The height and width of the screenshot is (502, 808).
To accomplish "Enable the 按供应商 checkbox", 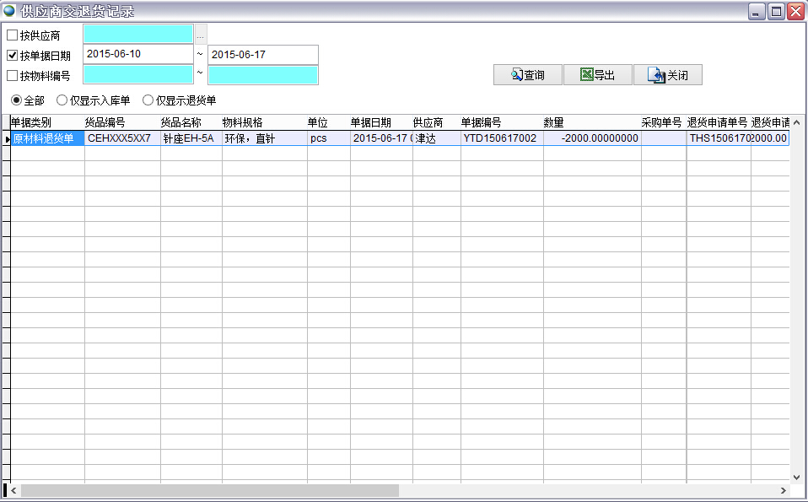I will [x=12, y=35].
